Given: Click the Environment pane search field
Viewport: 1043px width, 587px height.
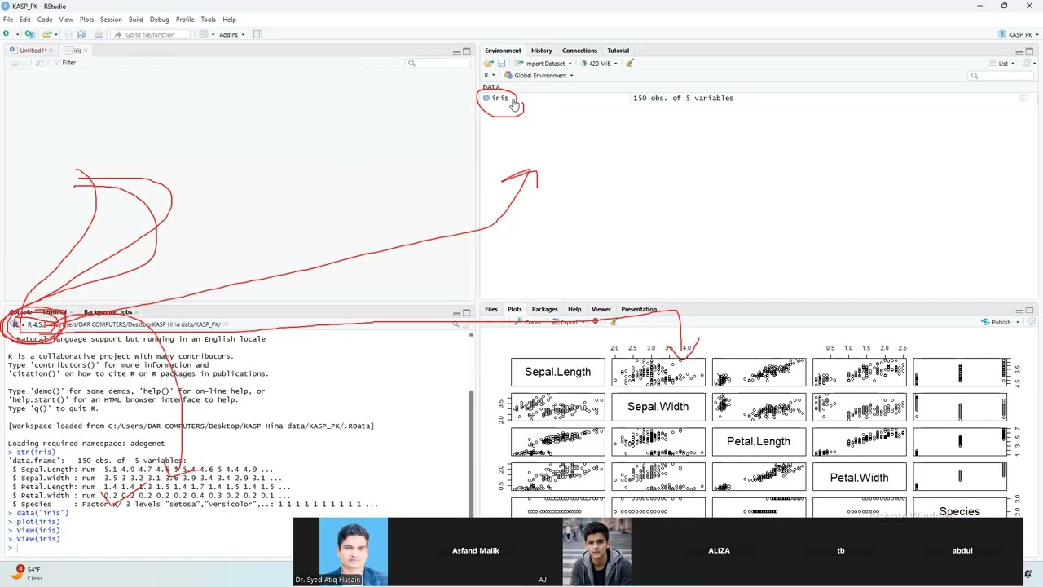Looking at the screenshot, I should [x=1002, y=75].
